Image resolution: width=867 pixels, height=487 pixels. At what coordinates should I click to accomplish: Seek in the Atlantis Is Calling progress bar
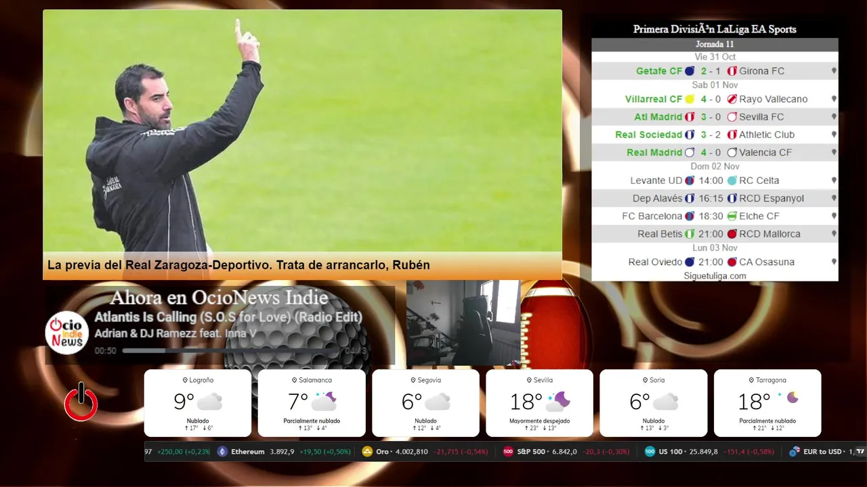pos(232,350)
